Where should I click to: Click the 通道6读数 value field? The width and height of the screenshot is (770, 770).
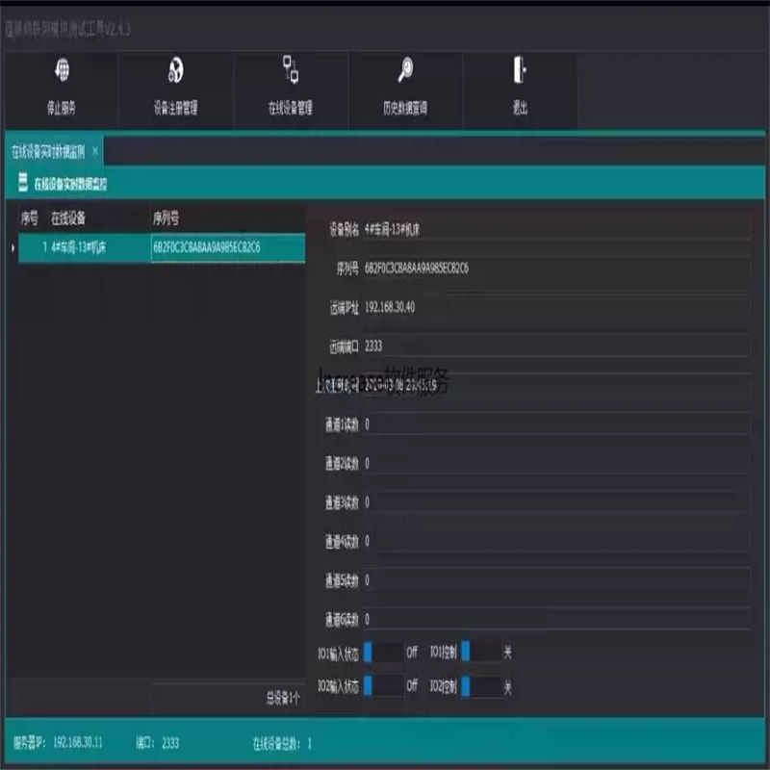(557, 619)
